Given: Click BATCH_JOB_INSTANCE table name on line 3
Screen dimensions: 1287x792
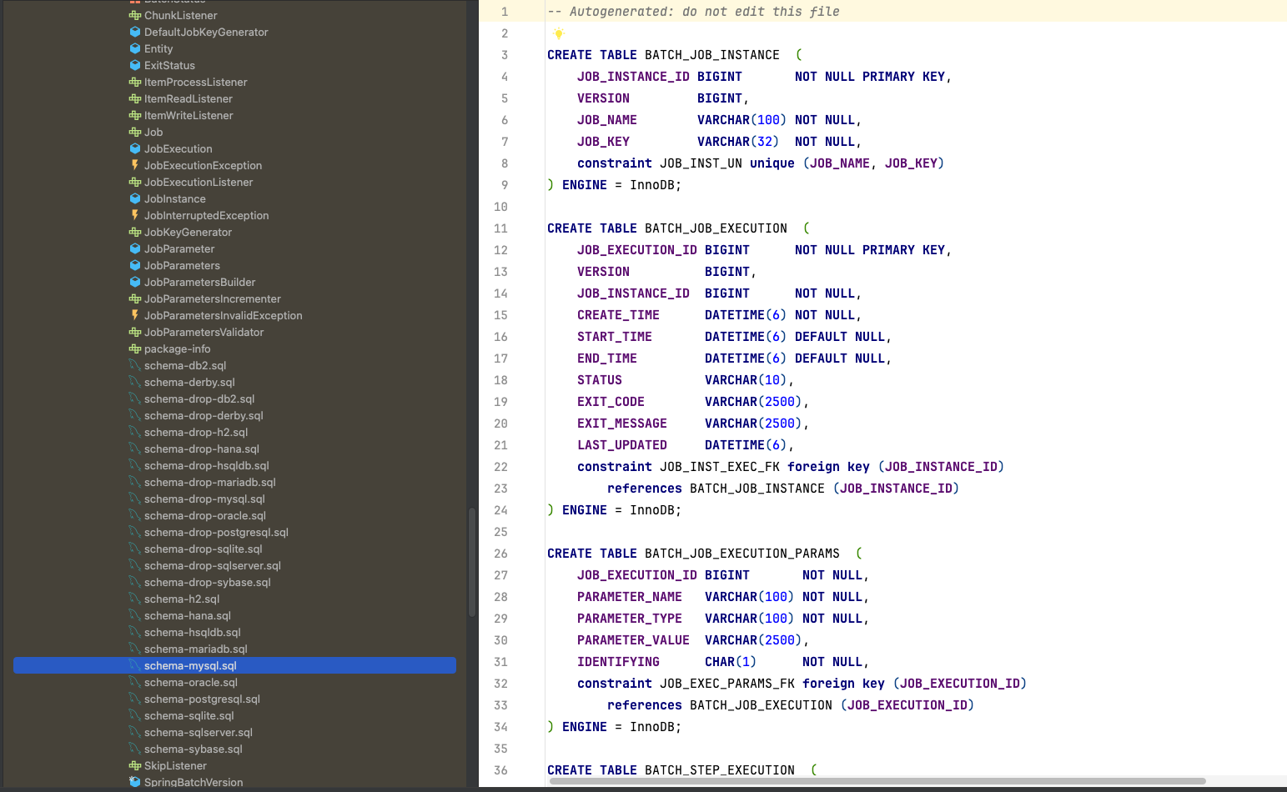Looking at the screenshot, I should (x=712, y=55).
